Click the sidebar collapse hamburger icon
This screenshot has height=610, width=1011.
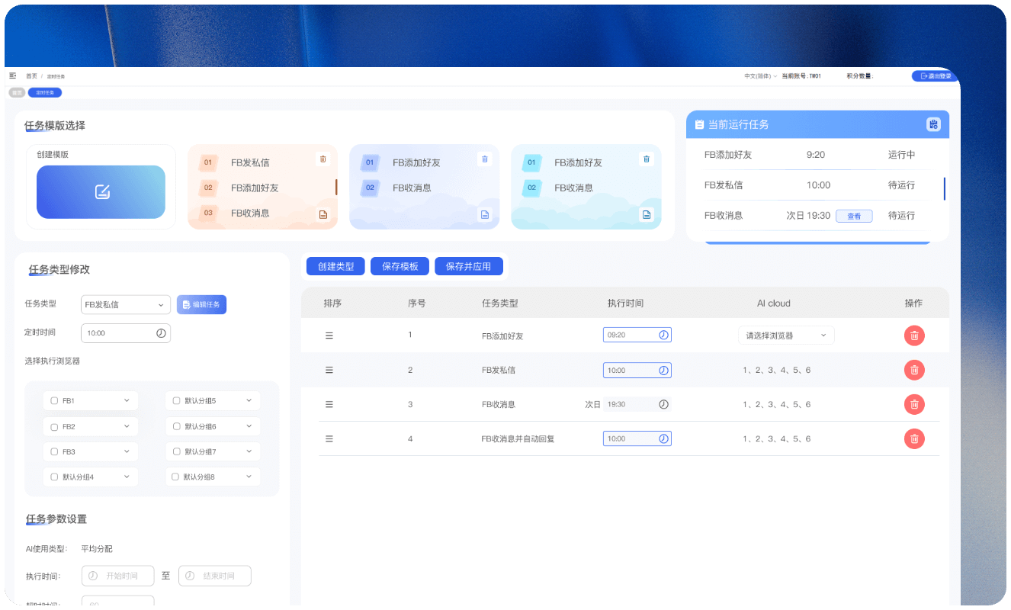pos(12,76)
